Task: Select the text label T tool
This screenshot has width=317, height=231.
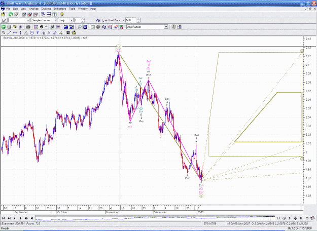Action: click(38, 32)
